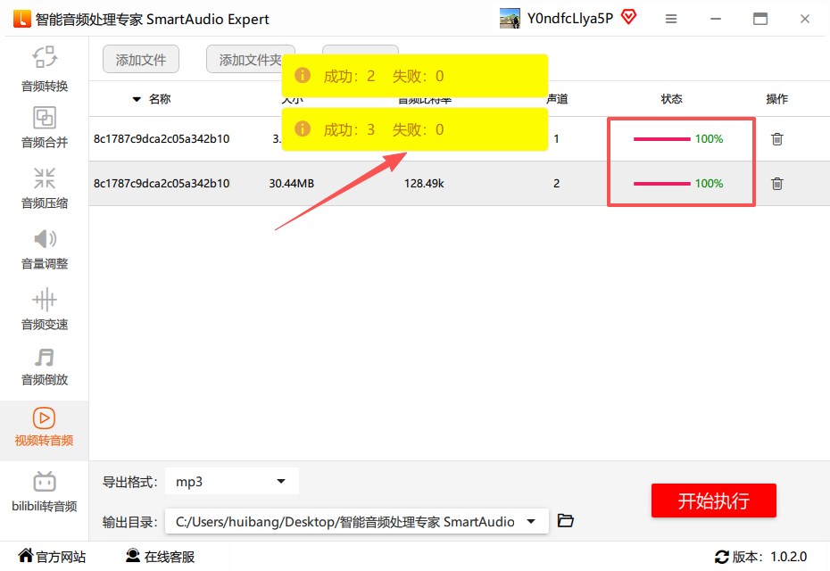Select the 音量调整 volume adjustment tool

[x=45, y=248]
